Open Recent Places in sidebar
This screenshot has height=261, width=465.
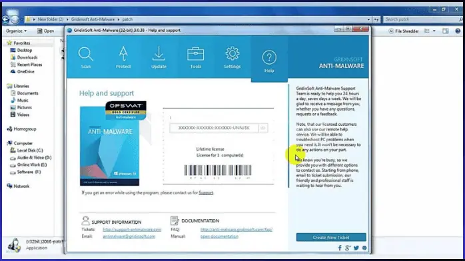click(29, 65)
